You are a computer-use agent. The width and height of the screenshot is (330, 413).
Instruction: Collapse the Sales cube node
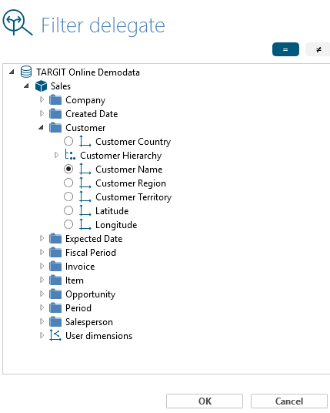(x=26, y=86)
